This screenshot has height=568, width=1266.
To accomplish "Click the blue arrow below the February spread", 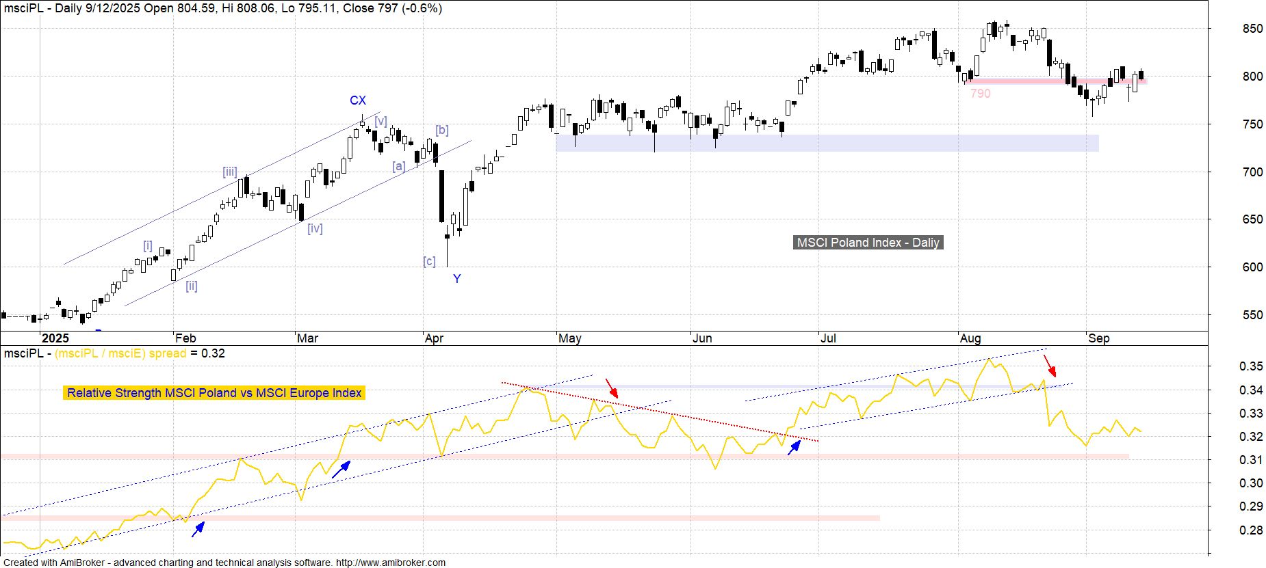I will 198,529.
